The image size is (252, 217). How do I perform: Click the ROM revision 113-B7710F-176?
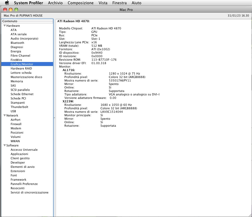click(104, 60)
